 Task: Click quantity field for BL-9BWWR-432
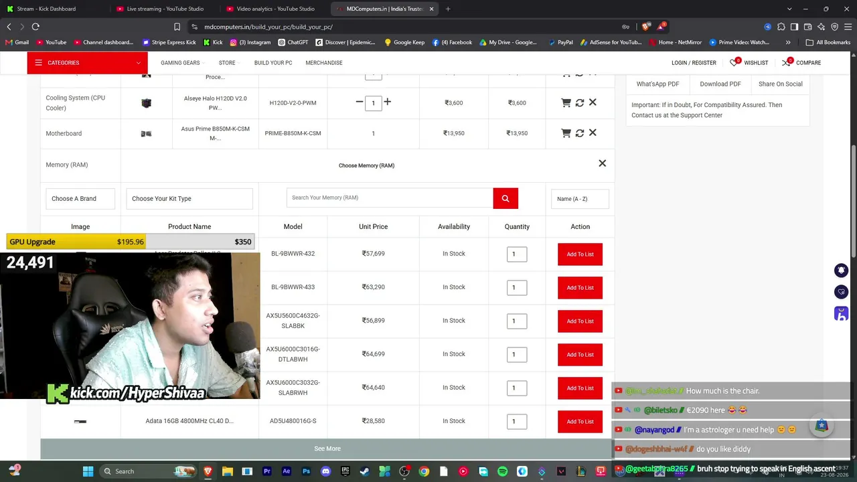coord(517,254)
